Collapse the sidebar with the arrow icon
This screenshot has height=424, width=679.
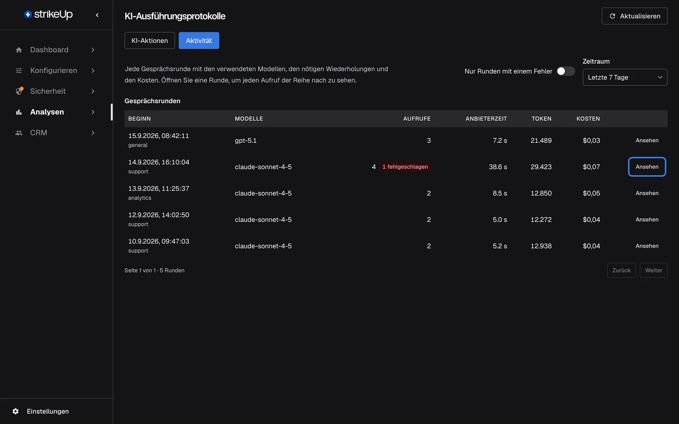pyautogui.click(x=97, y=15)
